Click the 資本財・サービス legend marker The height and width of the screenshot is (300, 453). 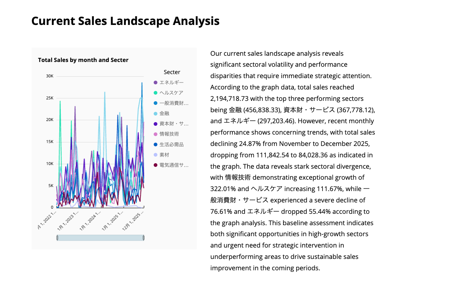click(x=156, y=124)
